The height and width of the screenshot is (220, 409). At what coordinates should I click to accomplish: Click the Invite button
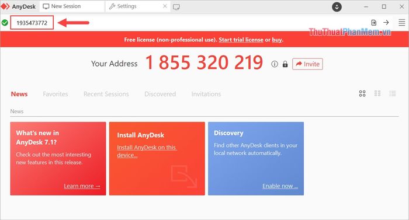click(x=307, y=64)
